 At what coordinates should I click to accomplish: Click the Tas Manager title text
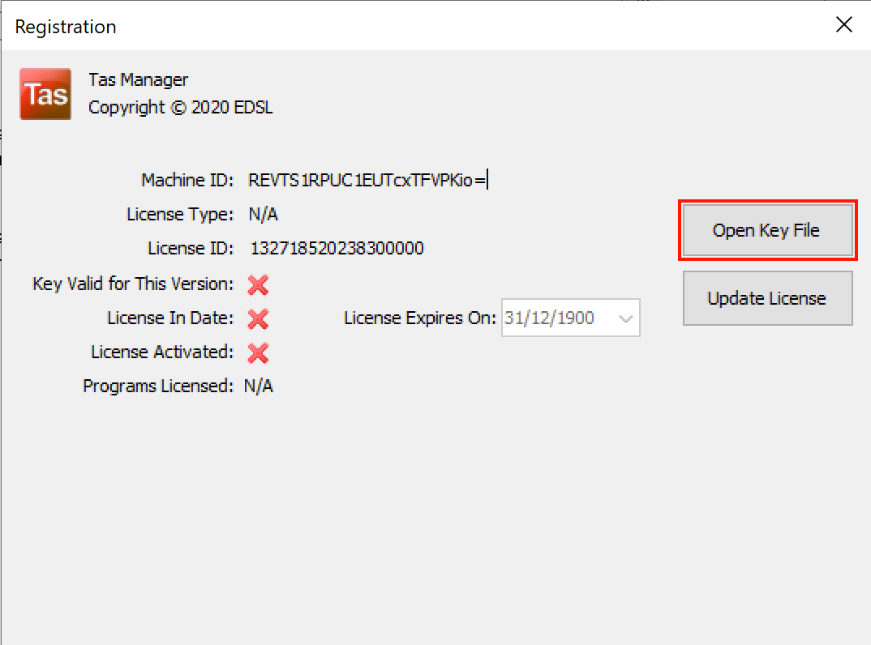139,80
